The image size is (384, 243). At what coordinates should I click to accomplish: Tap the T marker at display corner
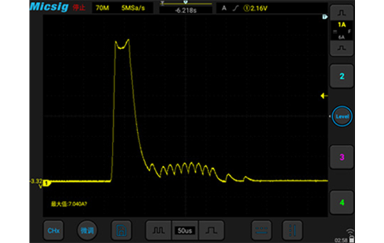coord(324,17)
